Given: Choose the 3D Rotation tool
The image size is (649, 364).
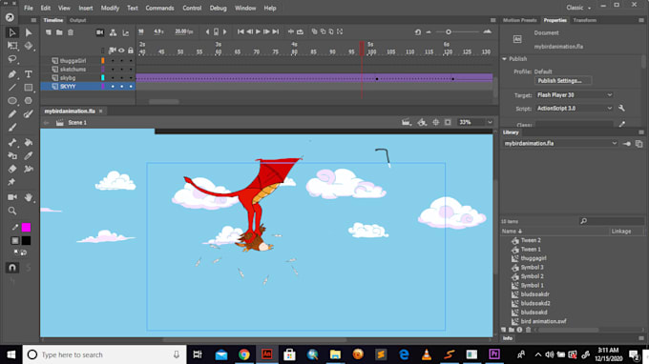Looking at the screenshot, I should 28,46.
